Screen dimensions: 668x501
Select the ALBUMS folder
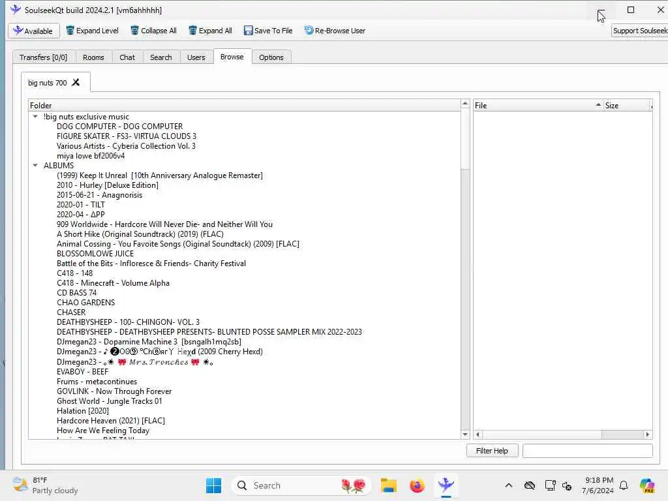click(59, 166)
